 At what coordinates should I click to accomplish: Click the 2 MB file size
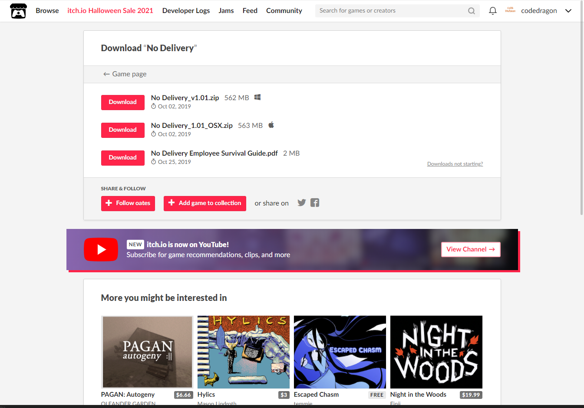[x=291, y=153]
